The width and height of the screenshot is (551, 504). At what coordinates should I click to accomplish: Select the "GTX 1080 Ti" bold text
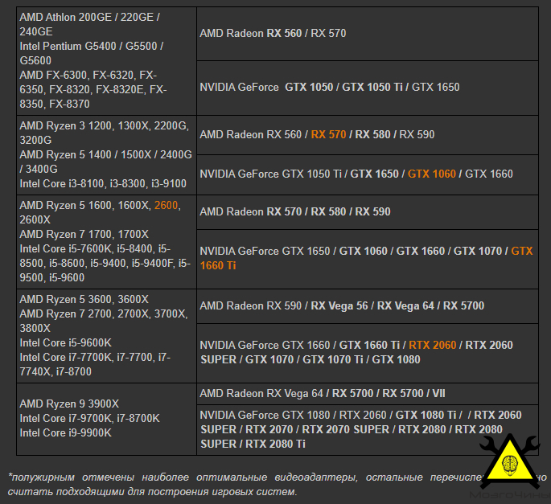pos(426,415)
